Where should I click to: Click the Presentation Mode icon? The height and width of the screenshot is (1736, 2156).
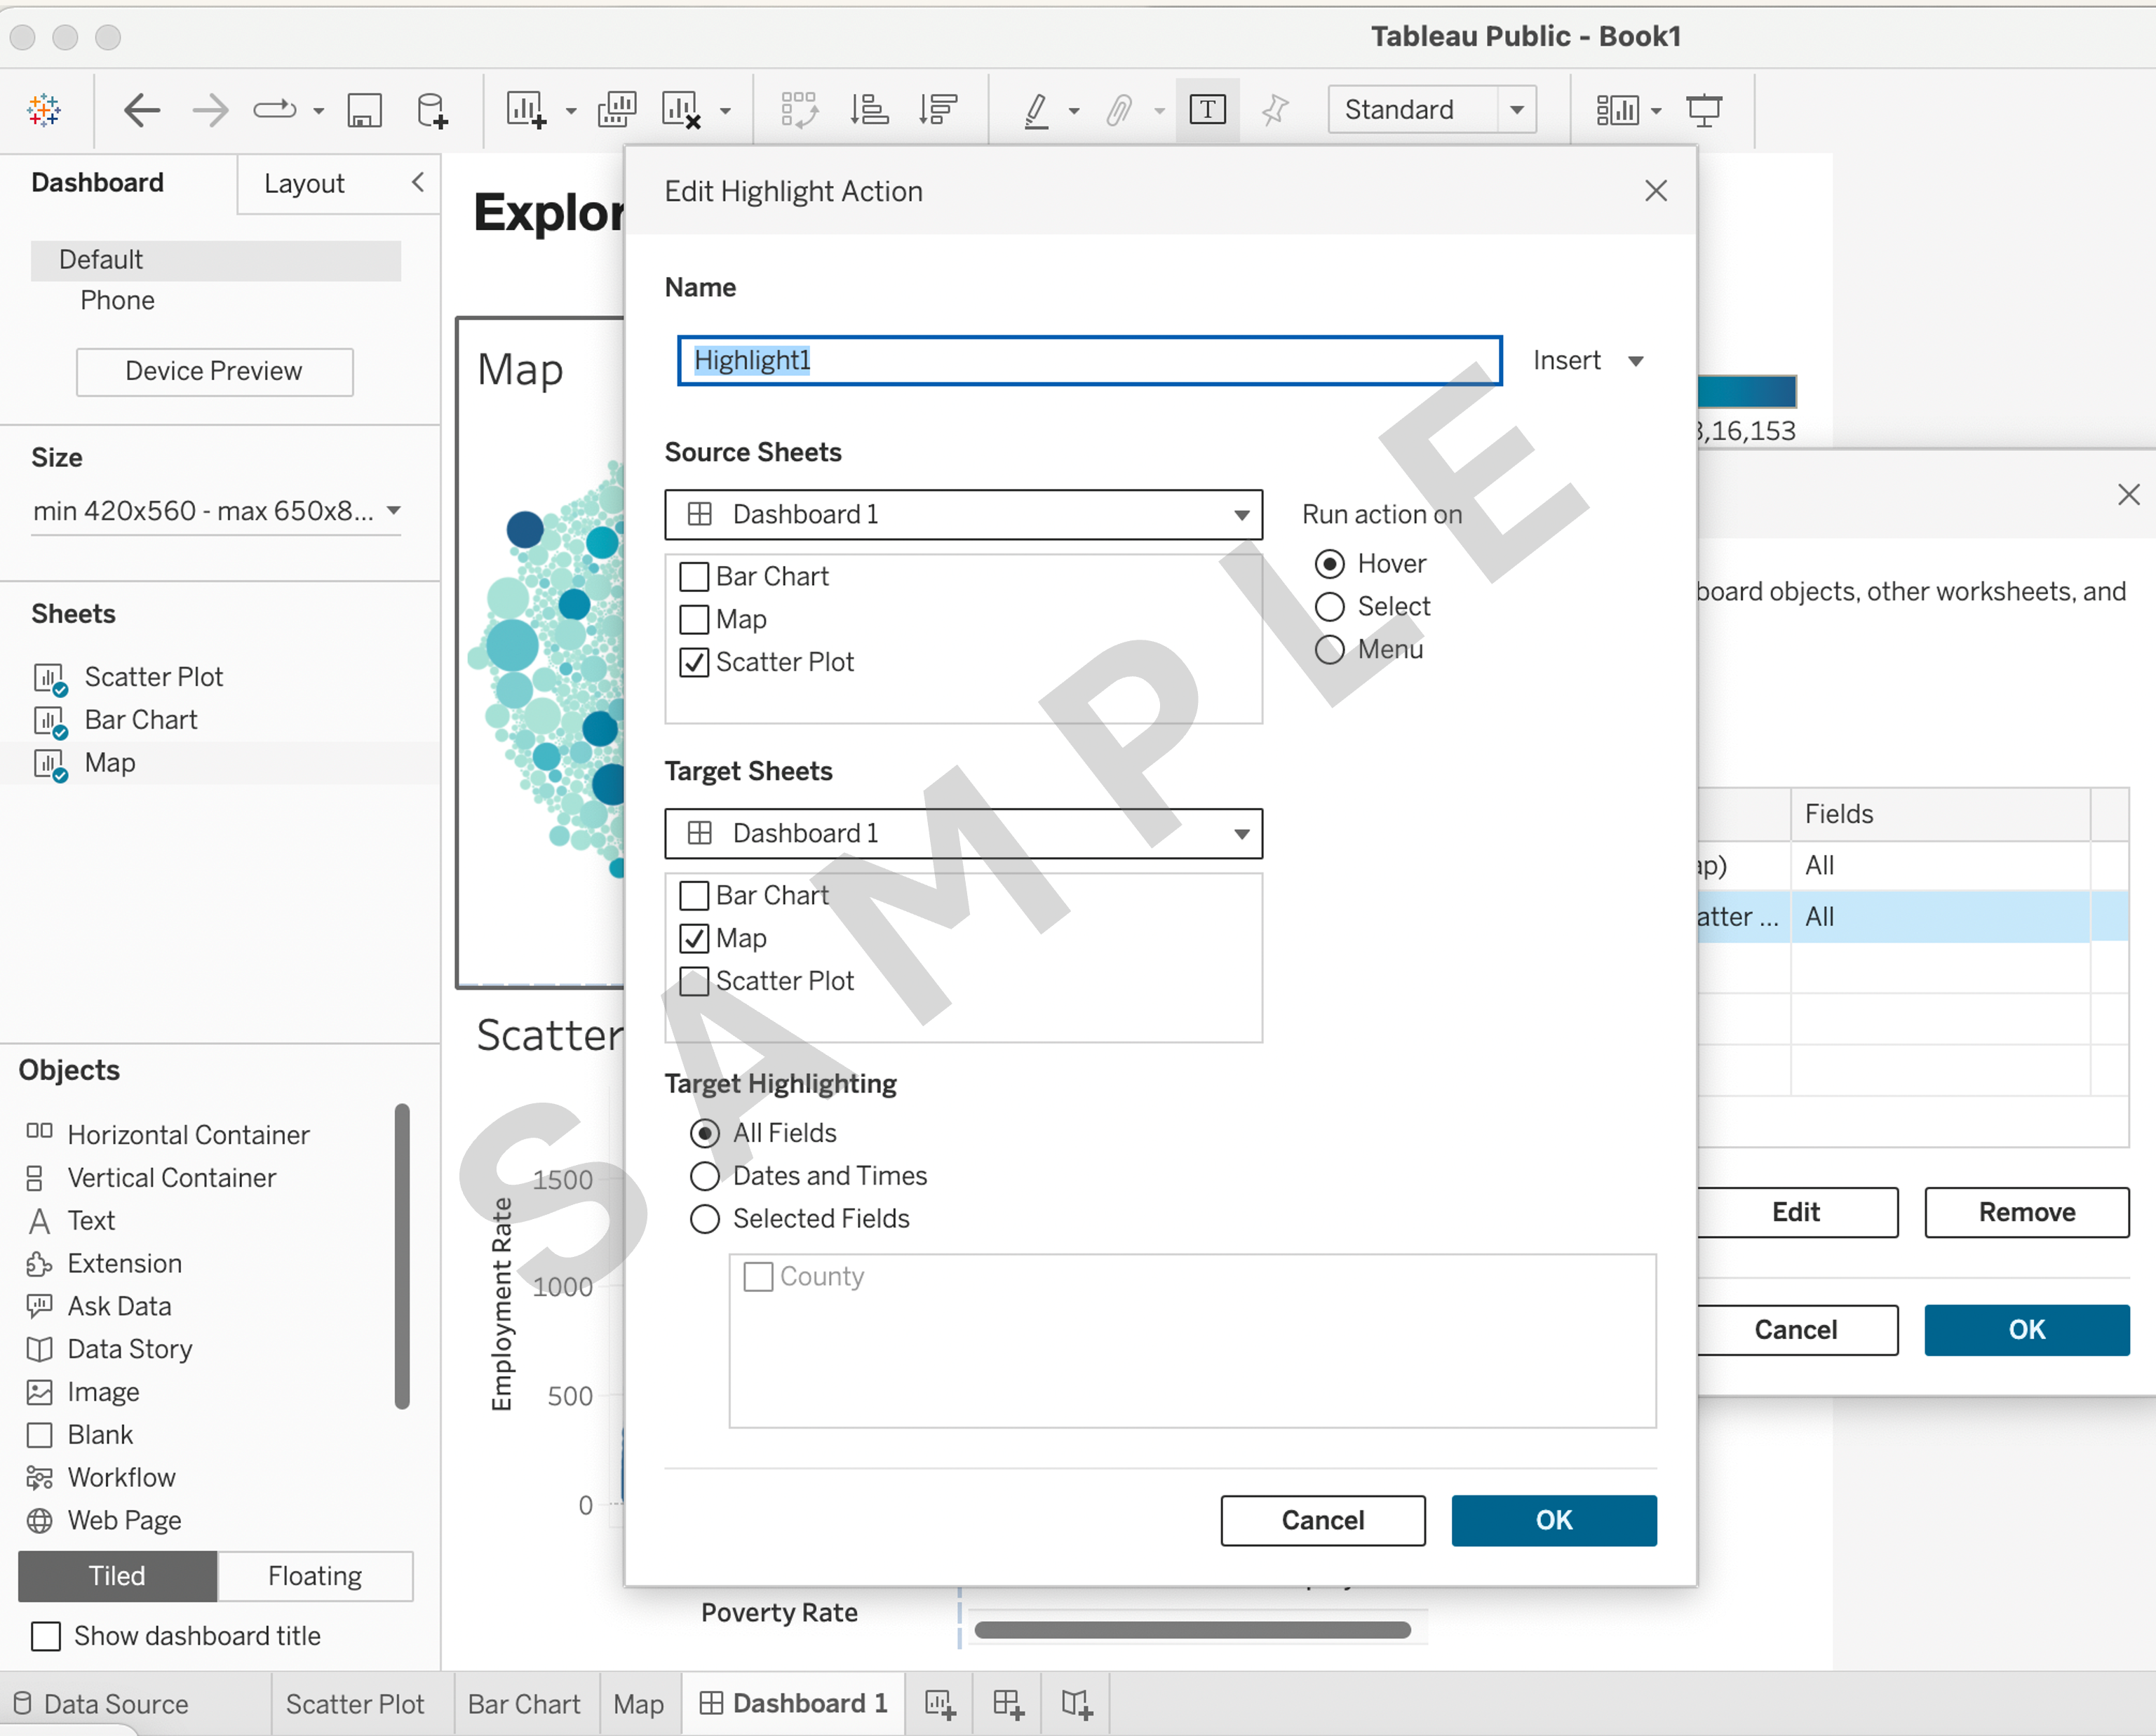[x=1703, y=109]
